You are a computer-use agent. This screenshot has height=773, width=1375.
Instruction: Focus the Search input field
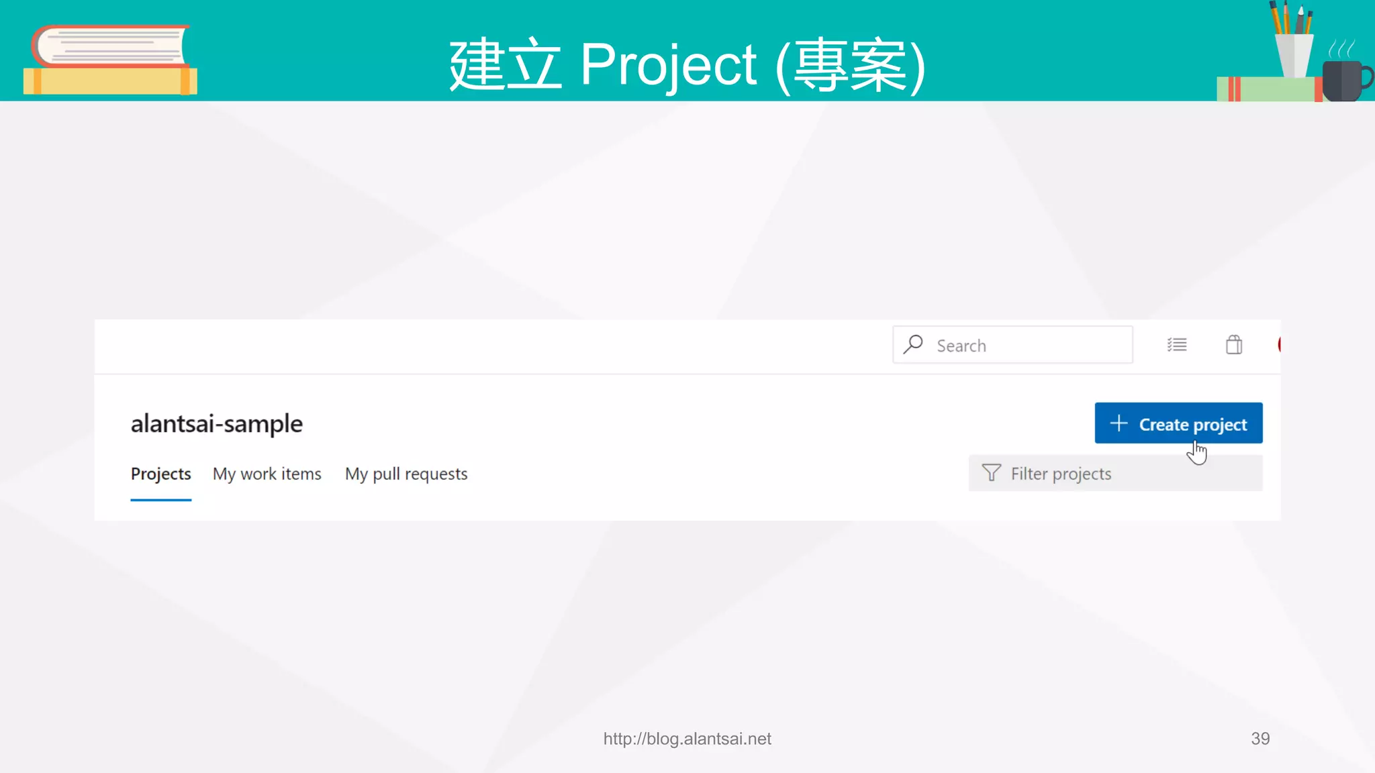(x=1012, y=345)
